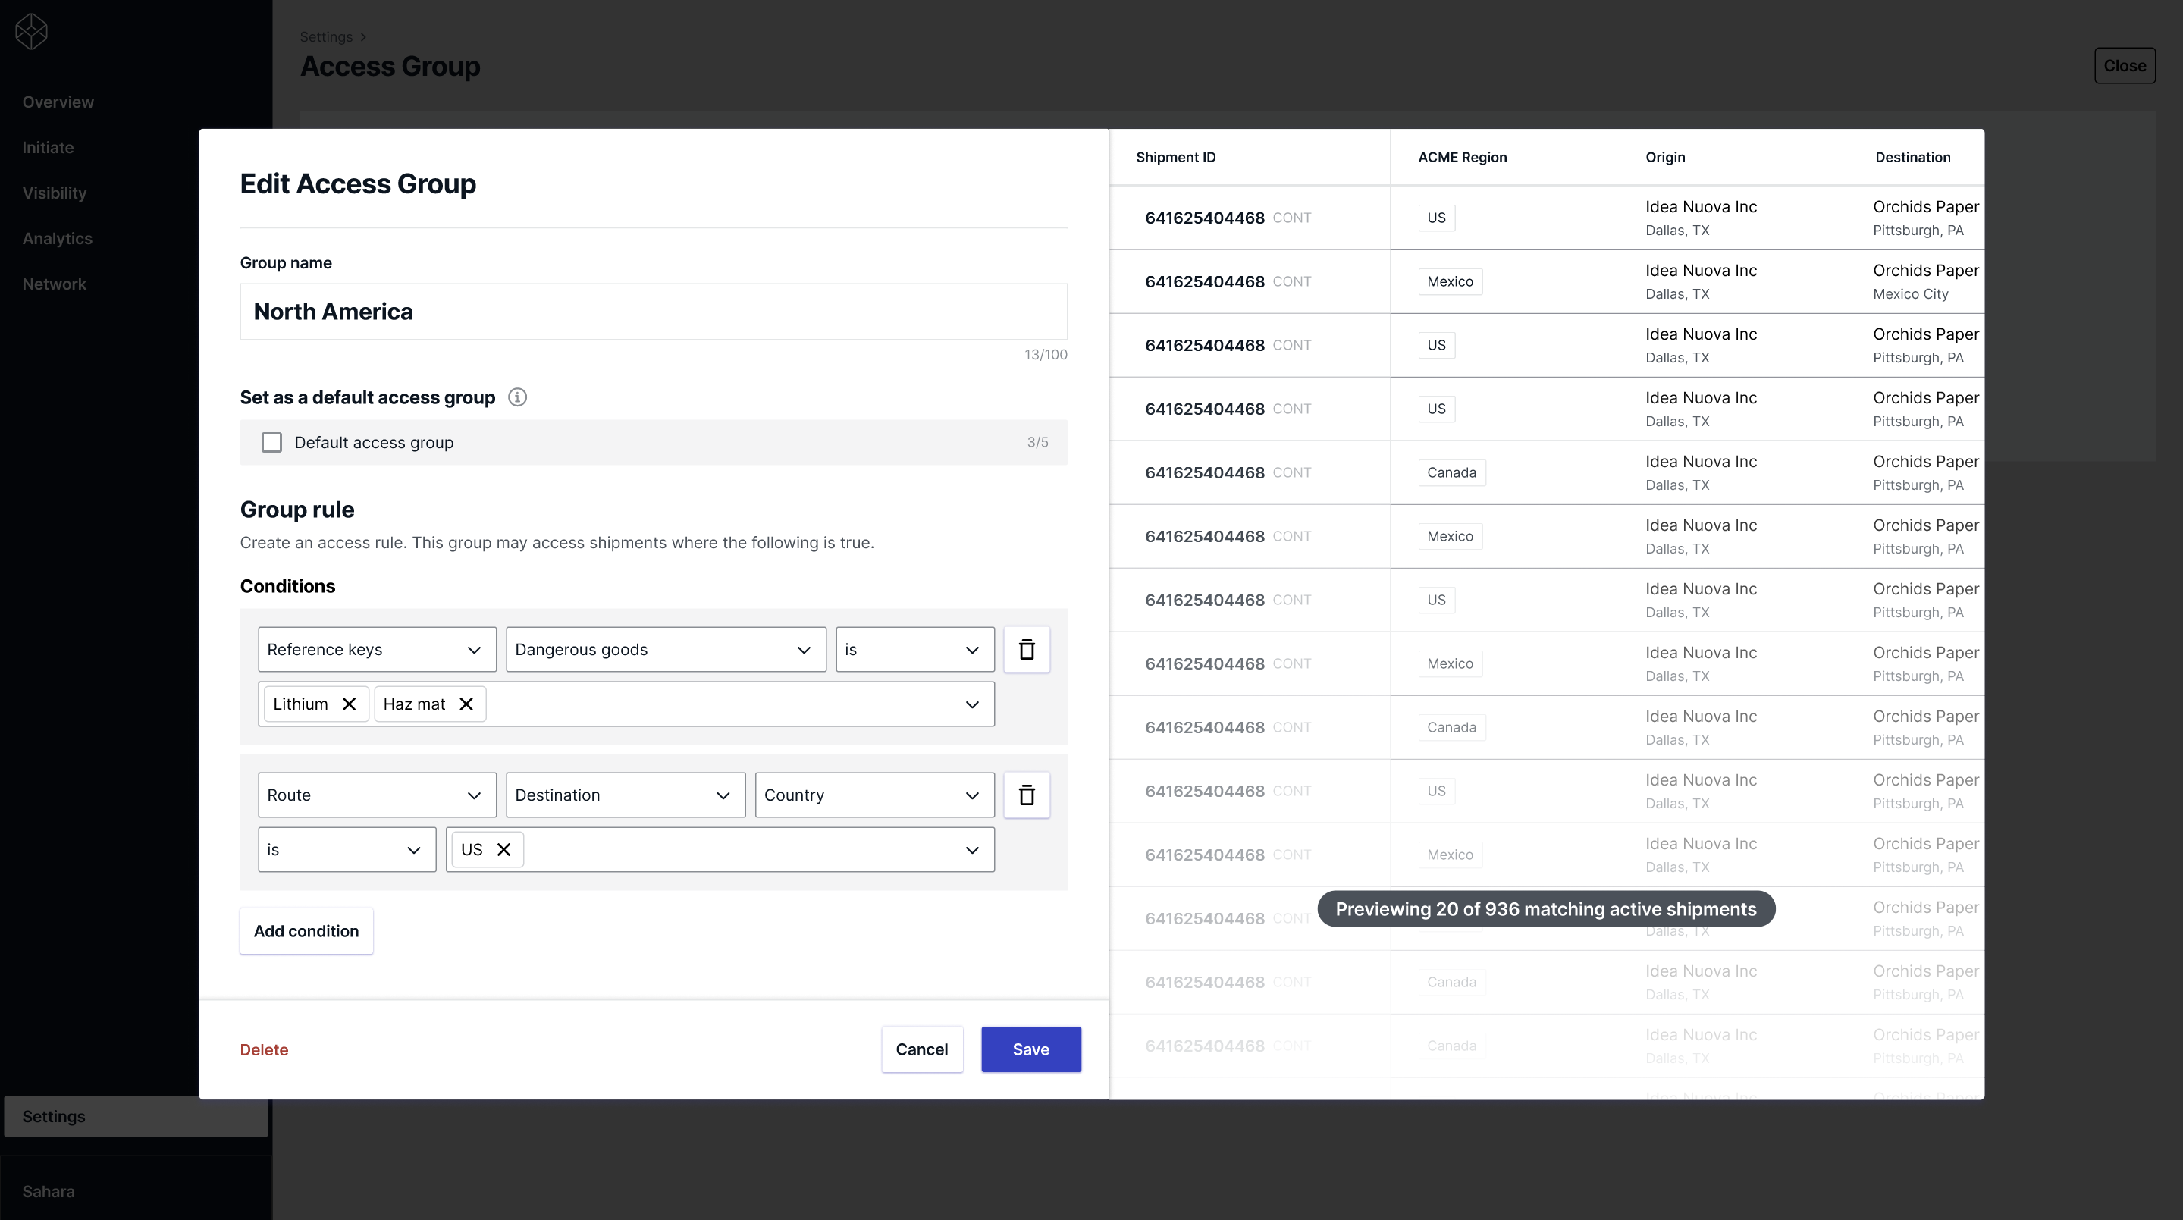Viewport: 2183px width, 1220px height.
Task: Remove the US country tag
Action: 503,850
